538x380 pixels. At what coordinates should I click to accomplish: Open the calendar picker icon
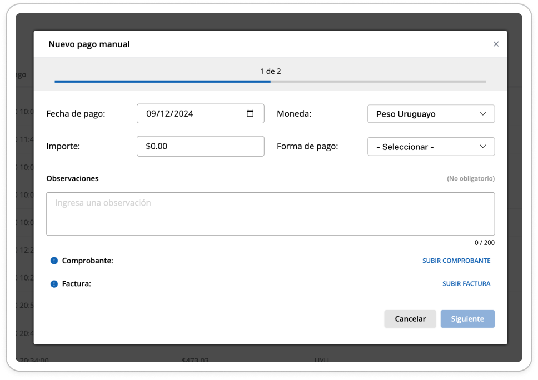tap(250, 113)
